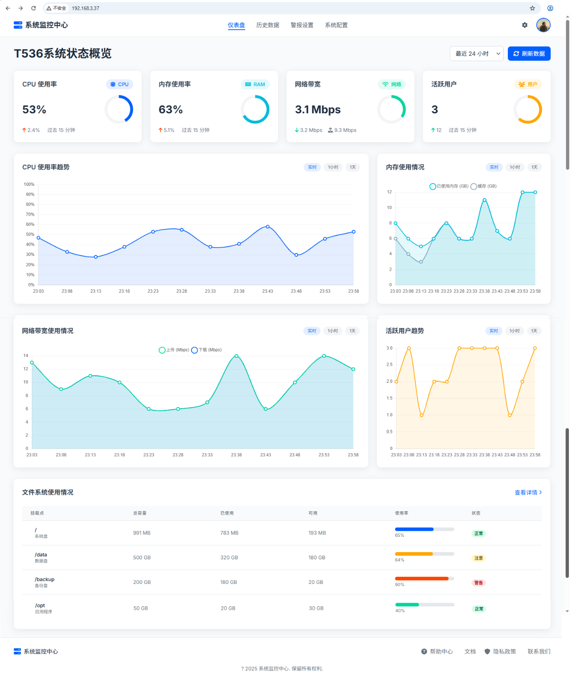This screenshot has width=571, height=679.
Task: Click the user avatar in the header
Action: tap(543, 25)
